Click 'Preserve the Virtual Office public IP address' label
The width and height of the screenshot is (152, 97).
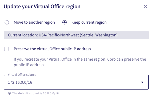point(52,49)
